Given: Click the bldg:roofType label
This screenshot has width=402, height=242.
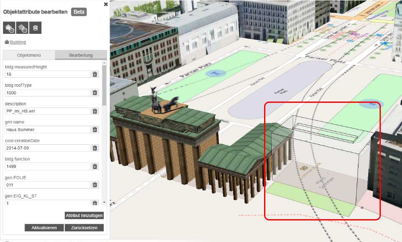Looking at the screenshot, I should pos(18,85).
